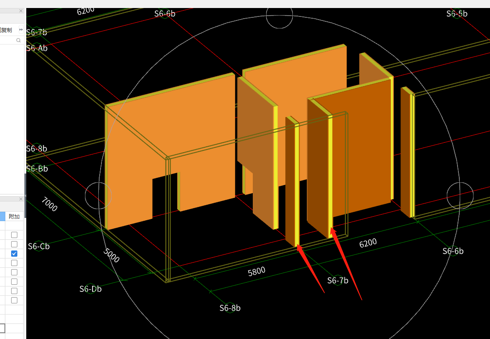Click axis label S6-7b at the bottom
Viewport: 490px width, 339px height.
point(338,281)
